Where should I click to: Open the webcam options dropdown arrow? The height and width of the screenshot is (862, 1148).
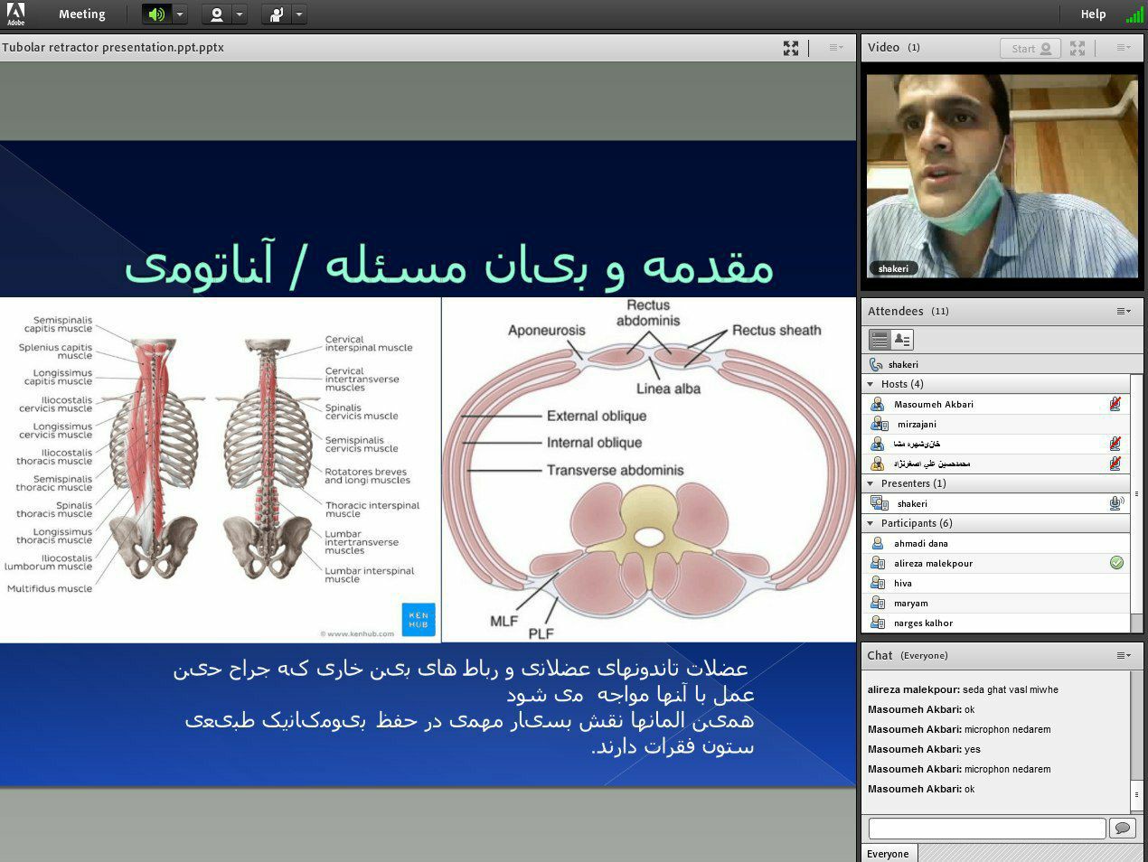tap(240, 14)
